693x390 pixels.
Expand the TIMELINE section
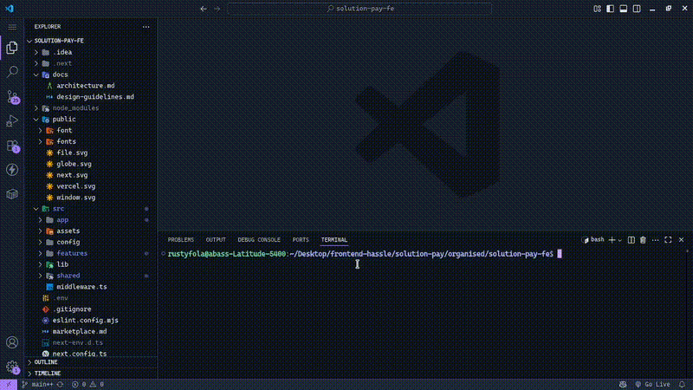pyautogui.click(x=91, y=374)
